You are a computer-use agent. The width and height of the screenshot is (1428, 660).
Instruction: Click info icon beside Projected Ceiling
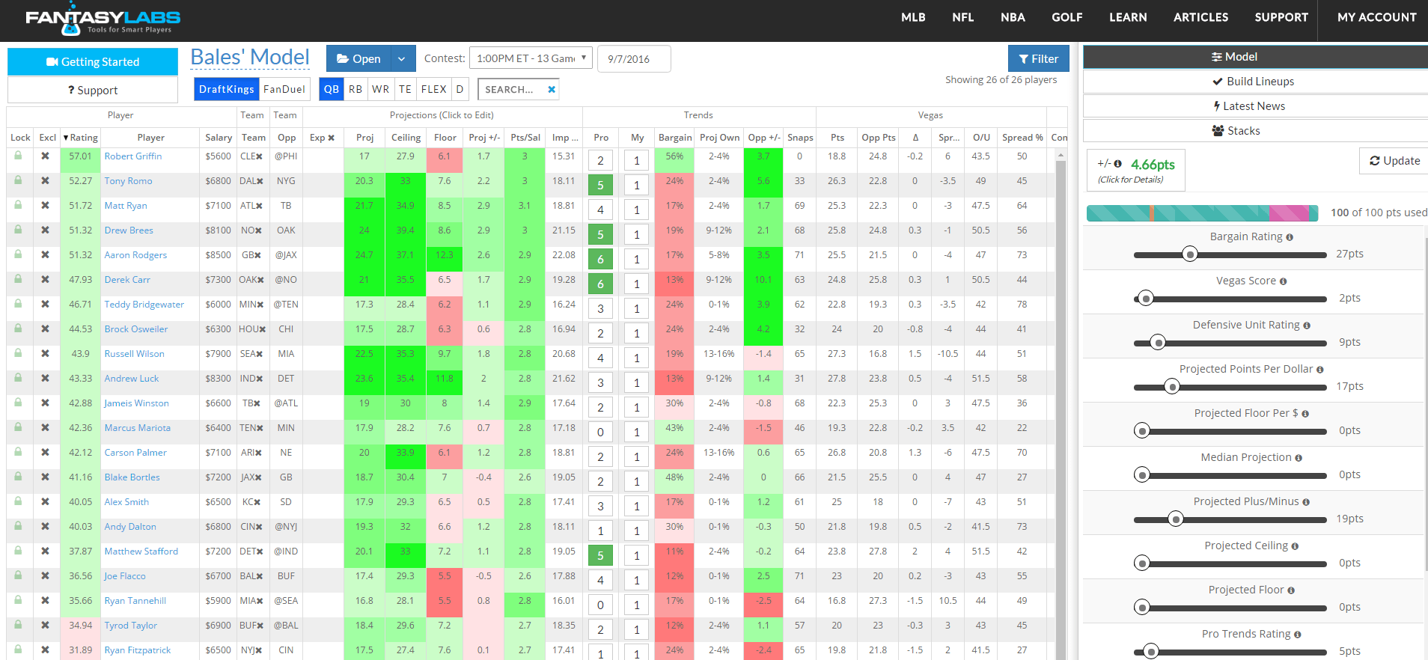click(x=1295, y=546)
